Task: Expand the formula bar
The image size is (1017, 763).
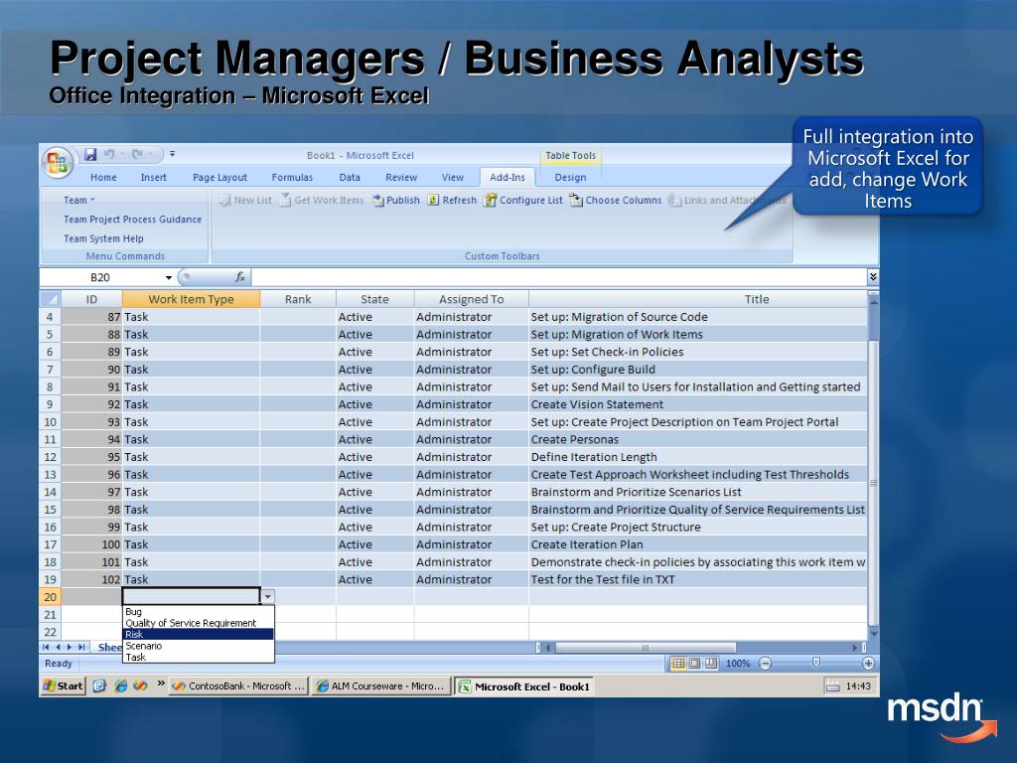Action: pyautogui.click(x=873, y=277)
